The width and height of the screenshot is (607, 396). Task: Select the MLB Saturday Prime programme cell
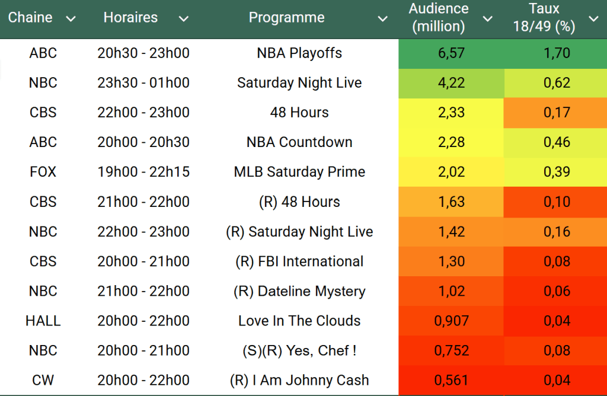coord(299,172)
